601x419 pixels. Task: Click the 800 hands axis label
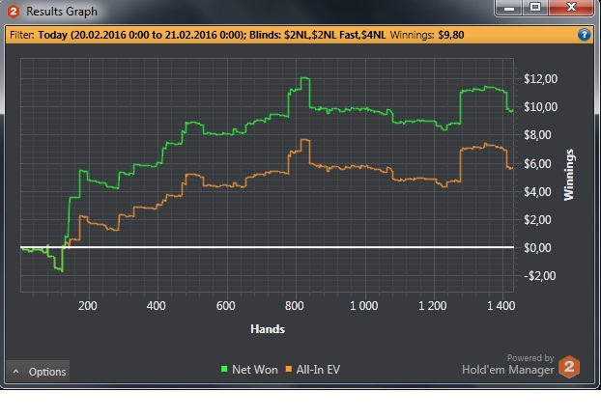coord(295,306)
